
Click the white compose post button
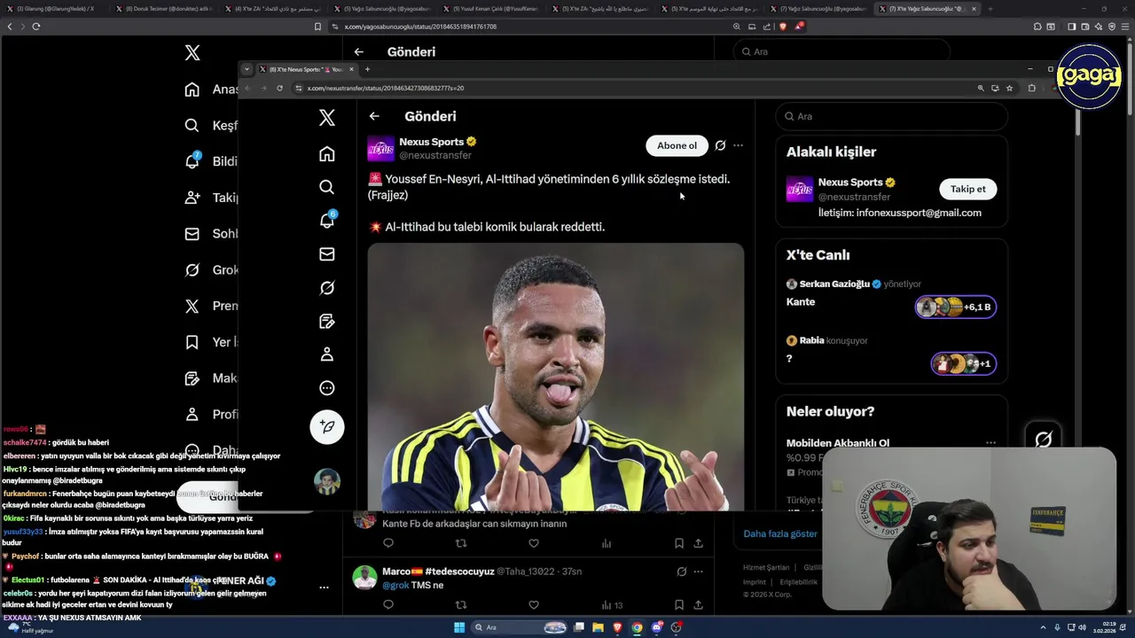[x=327, y=427]
